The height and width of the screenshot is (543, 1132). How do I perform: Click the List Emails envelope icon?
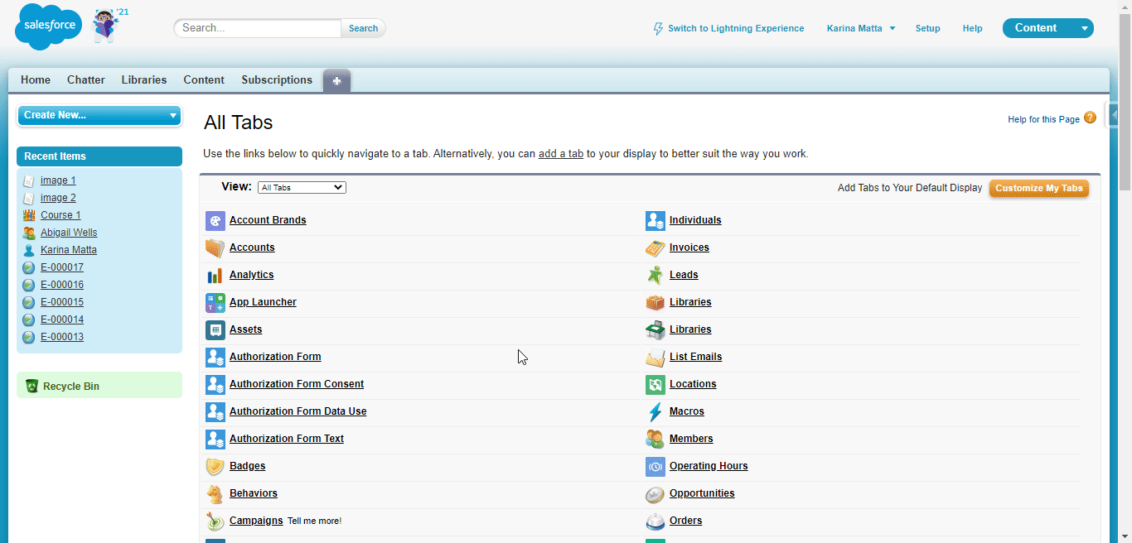(x=655, y=357)
